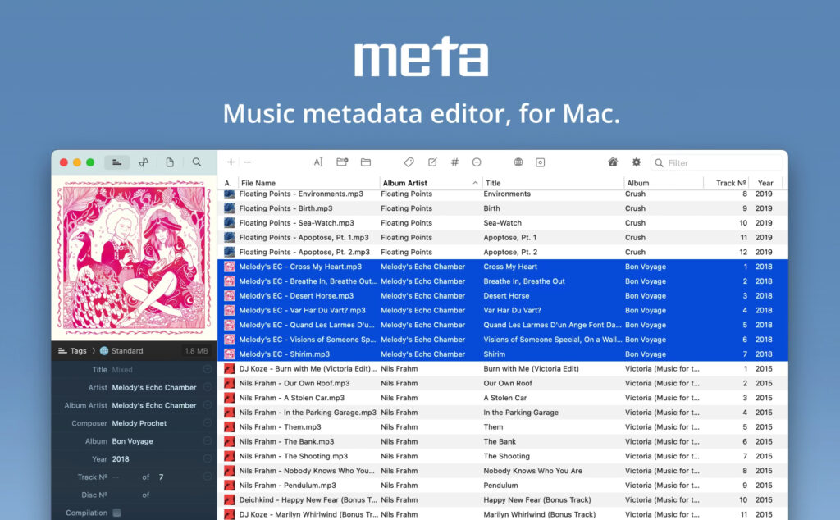The image size is (840, 520).
Task: Click the magnifier search icon in the title bar
Action: 197,162
